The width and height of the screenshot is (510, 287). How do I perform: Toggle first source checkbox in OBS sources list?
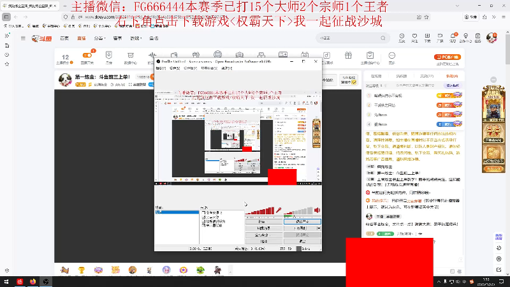pos(203,213)
